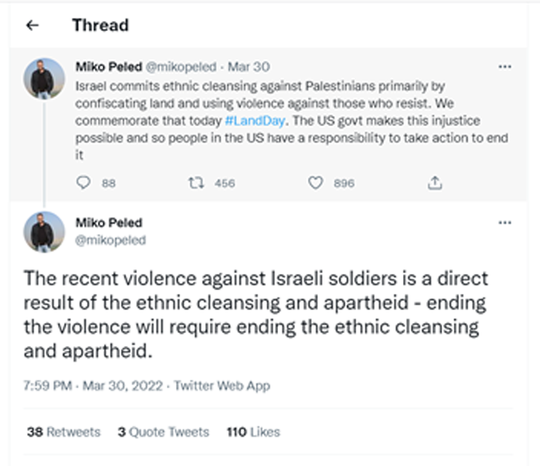Image resolution: width=540 pixels, height=466 pixels.
Task: Open the display name on the first tweet
Action: [108, 67]
